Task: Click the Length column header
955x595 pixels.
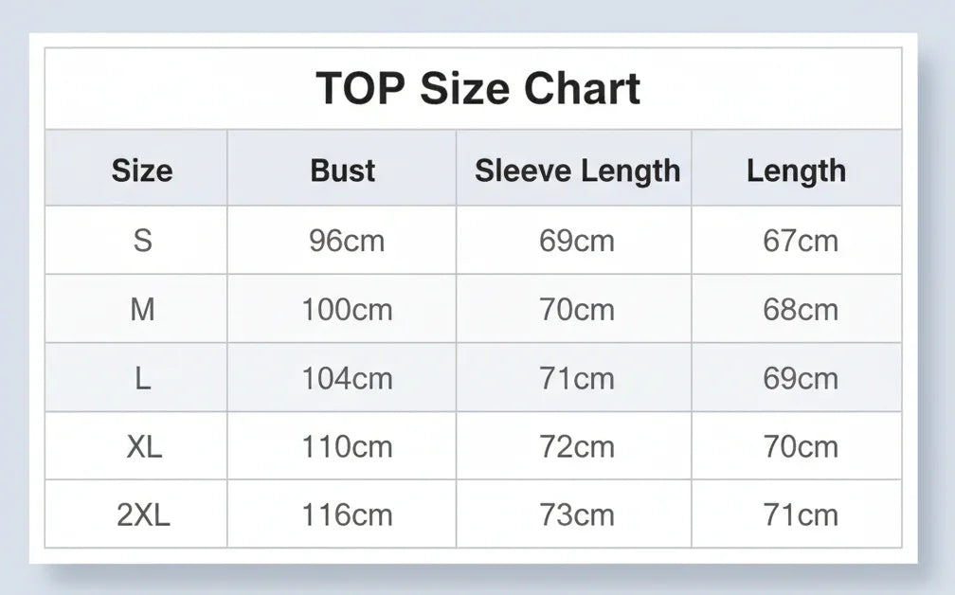Action: tap(796, 171)
